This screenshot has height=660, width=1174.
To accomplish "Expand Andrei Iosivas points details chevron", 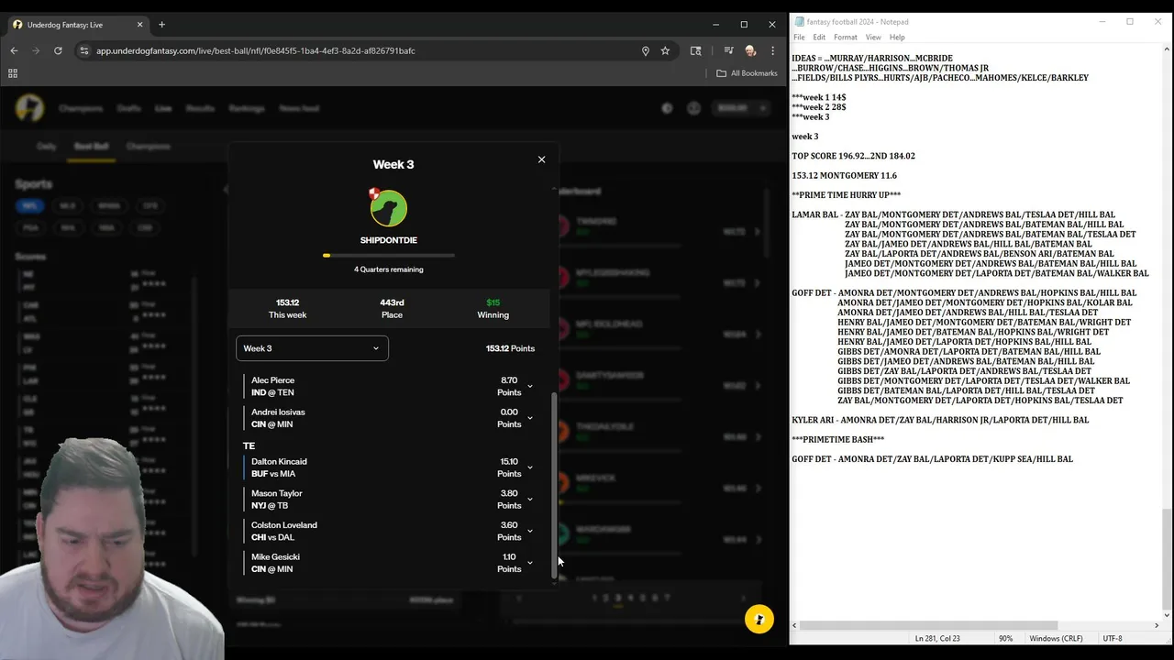I will point(529,418).
